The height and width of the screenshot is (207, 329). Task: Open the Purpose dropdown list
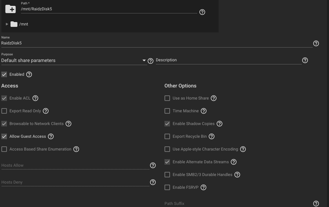74,61
